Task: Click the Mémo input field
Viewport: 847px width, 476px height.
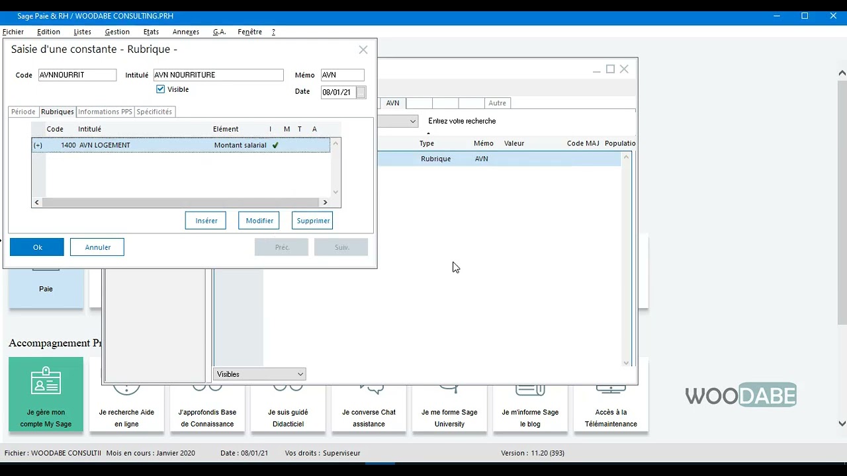Action: pyautogui.click(x=342, y=75)
